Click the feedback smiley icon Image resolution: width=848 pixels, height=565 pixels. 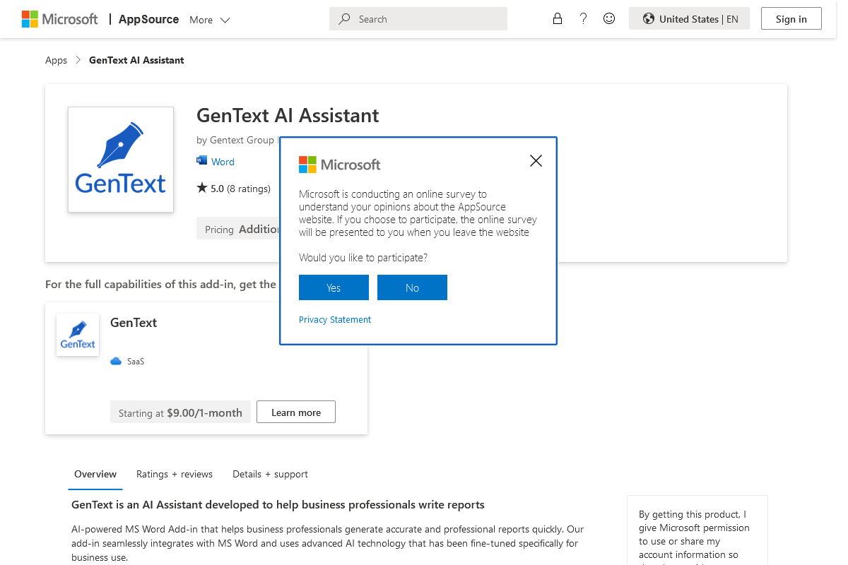608,18
